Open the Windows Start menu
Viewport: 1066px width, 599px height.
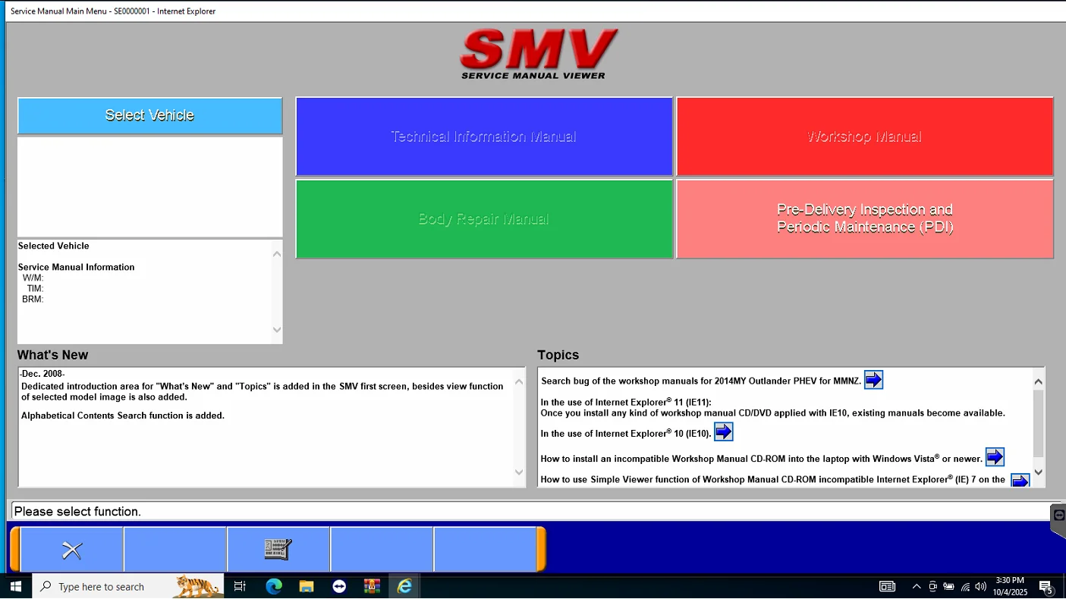16,586
